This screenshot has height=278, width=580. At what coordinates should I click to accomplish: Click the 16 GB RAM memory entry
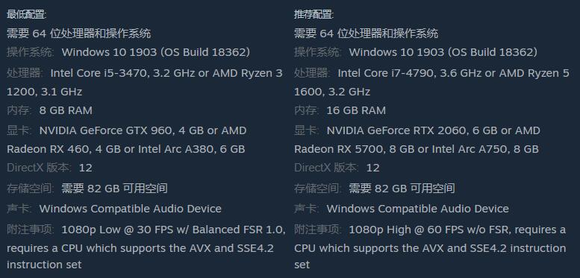click(x=356, y=110)
